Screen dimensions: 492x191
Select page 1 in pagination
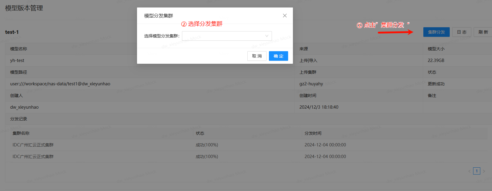(x=476, y=171)
